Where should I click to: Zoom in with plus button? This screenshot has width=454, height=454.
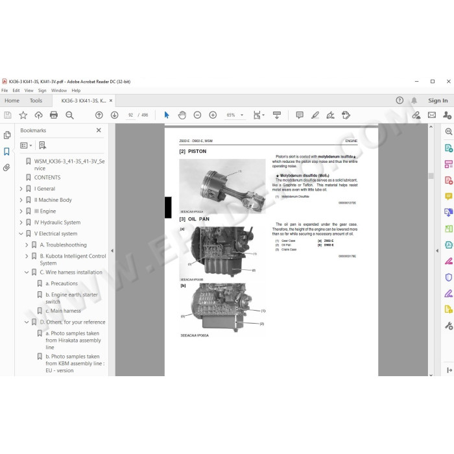click(213, 115)
